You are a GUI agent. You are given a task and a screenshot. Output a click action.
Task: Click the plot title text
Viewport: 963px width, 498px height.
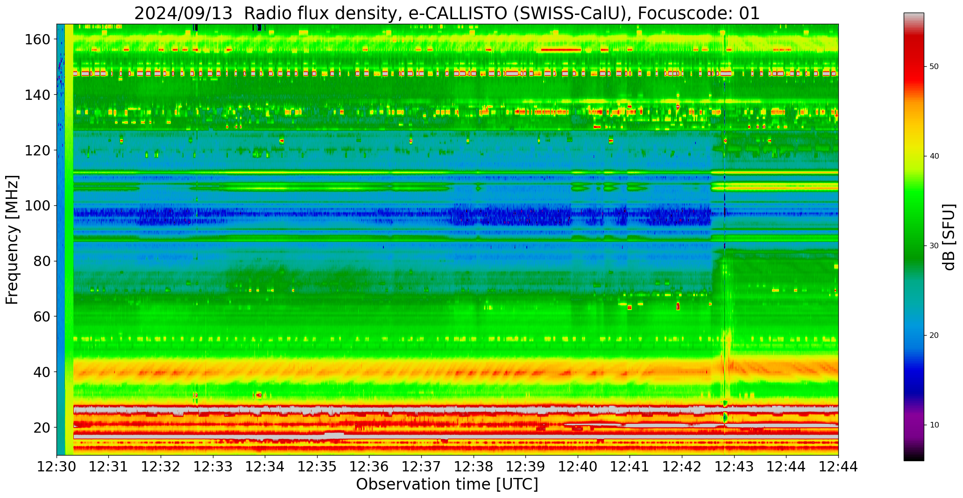(x=447, y=13)
